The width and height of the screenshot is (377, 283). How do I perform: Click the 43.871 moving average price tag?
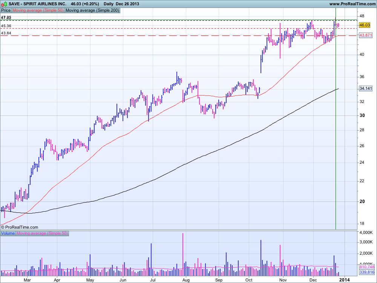click(x=365, y=35)
